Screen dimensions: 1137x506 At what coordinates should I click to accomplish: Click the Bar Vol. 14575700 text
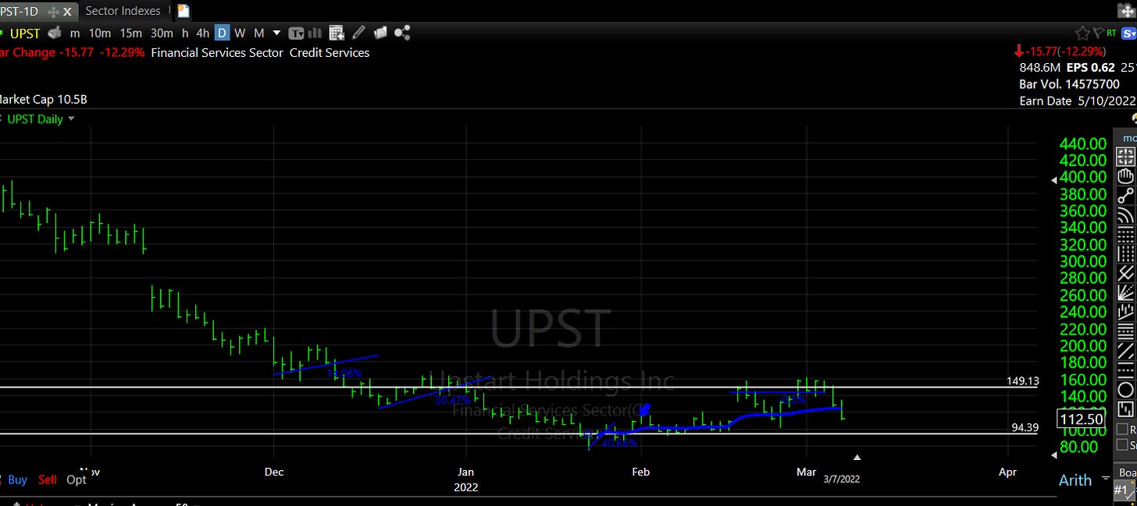click(1071, 85)
